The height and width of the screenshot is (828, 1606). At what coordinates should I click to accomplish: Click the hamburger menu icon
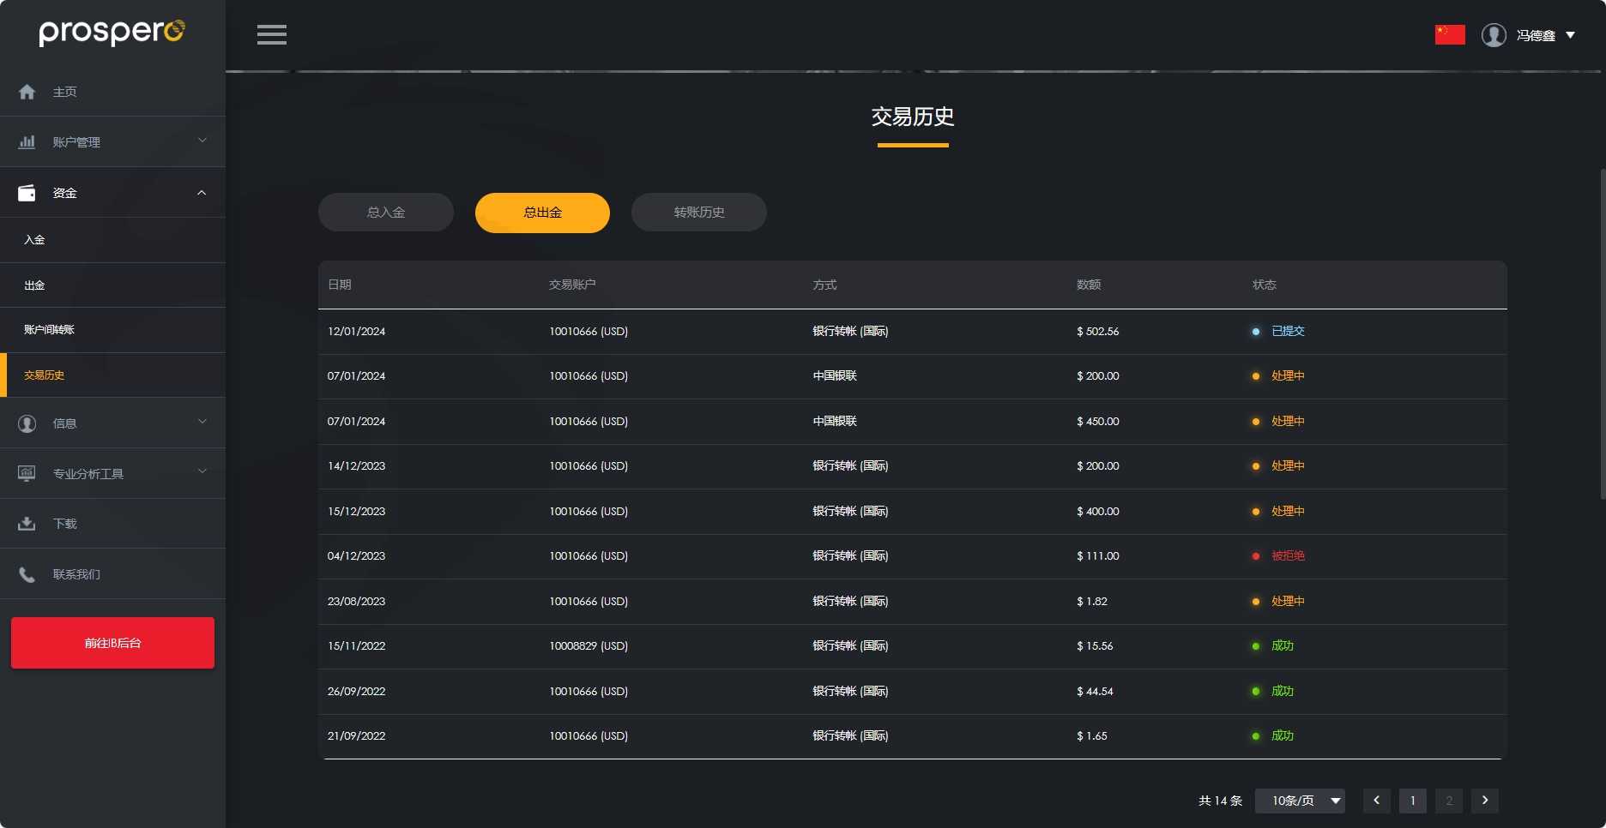pyautogui.click(x=272, y=35)
